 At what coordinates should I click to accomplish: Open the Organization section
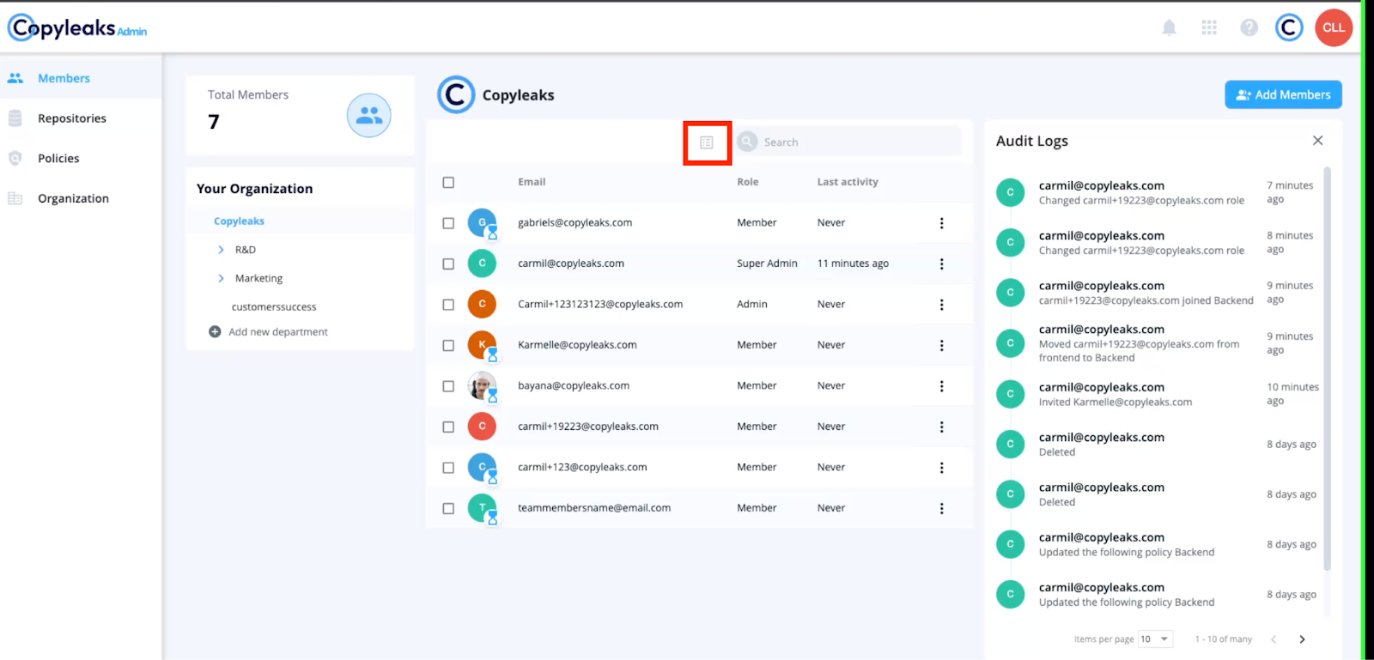(x=81, y=198)
